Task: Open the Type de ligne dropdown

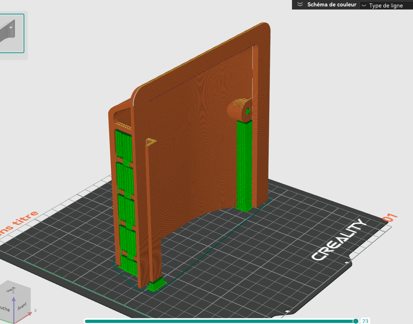Action: click(x=386, y=5)
